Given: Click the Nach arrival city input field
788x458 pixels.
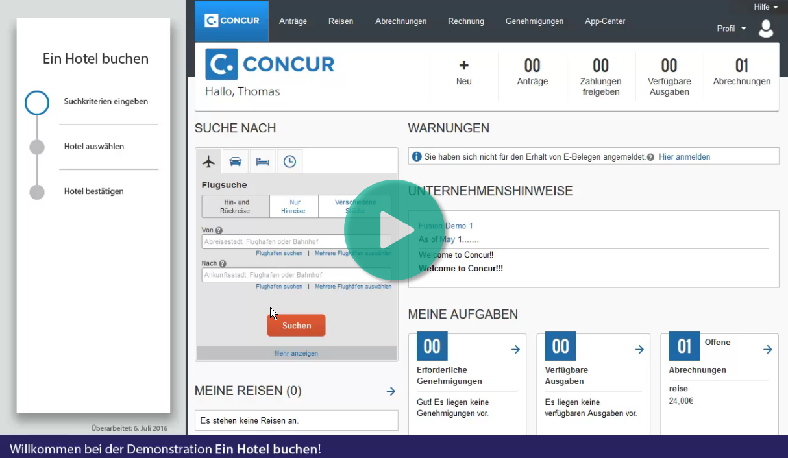Looking at the screenshot, I should [x=296, y=275].
